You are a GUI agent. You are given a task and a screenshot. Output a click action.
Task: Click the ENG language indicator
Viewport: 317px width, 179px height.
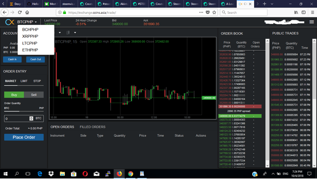pyautogui.click(x=285, y=174)
